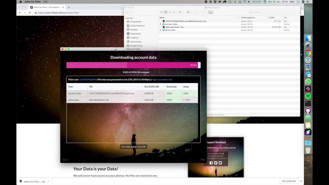This screenshot has height=185, width=329.
Task: Open the Finder action gear menu
Action: tap(189, 12)
